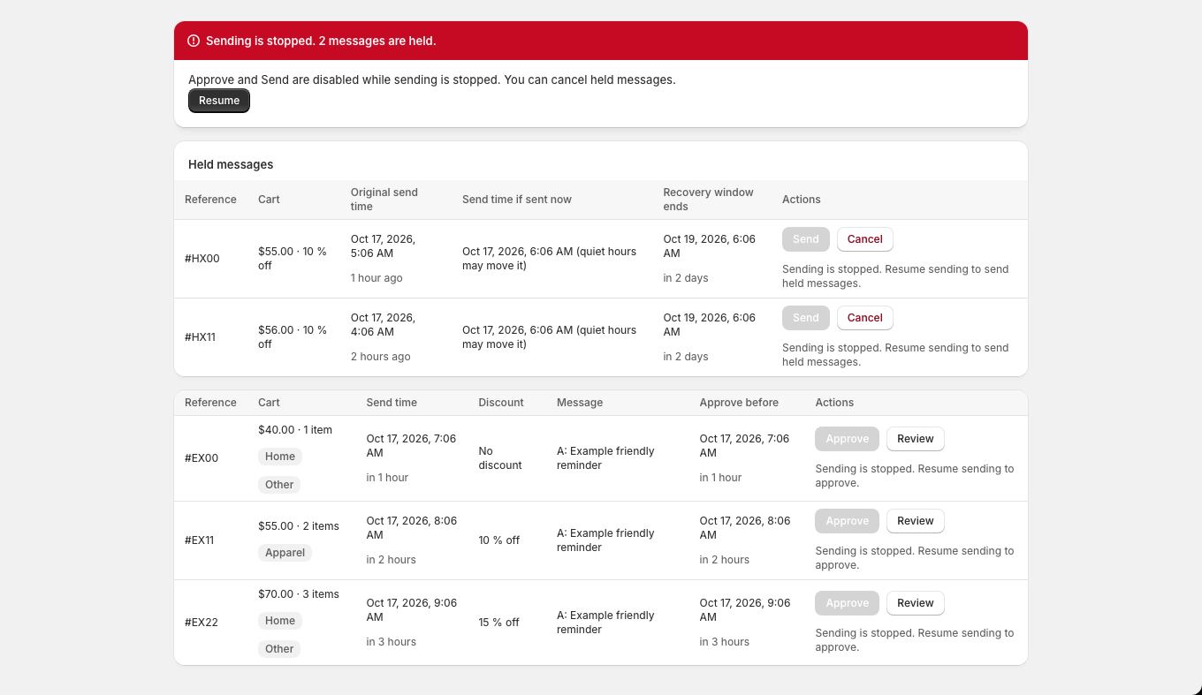Click the disabled Approve button for #EX11
Screen dimensions: 1202x695
coord(848,521)
